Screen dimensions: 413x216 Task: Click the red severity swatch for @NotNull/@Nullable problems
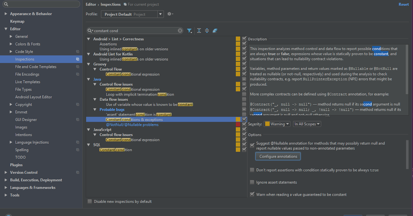pyautogui.click(x=238, y=124)
